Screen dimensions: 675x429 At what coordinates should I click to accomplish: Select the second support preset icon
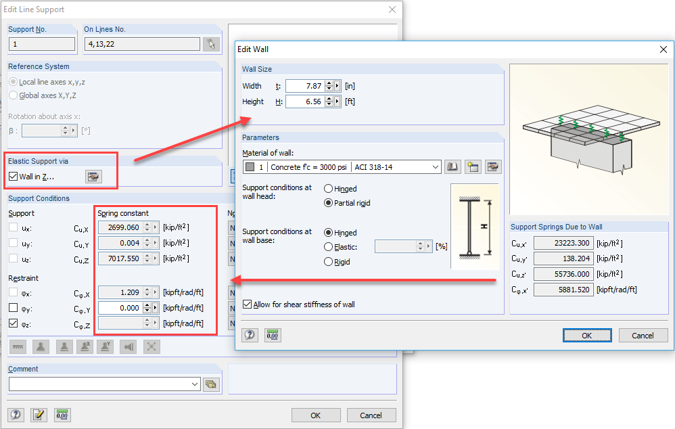point(41,346)
